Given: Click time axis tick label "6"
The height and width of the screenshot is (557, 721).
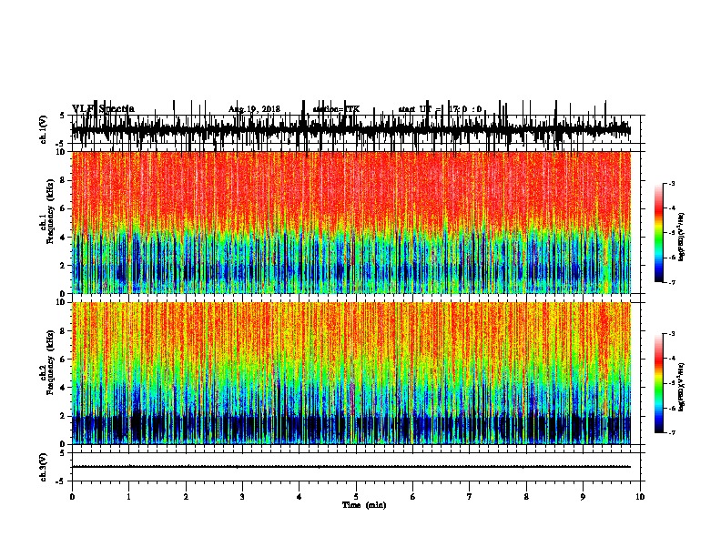Looking at the screenshot, I should [x=413, y=497].
